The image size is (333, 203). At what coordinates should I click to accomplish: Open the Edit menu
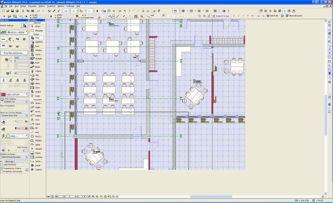(x=11, y=6)
